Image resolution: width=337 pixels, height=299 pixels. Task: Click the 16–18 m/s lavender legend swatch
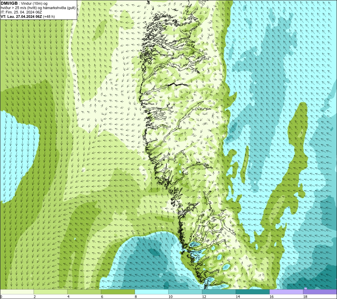tap(286, 292)
